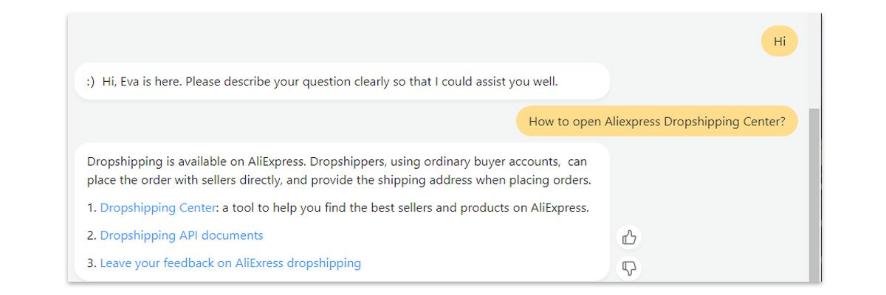The image size is (886, 295).
Task: Click the thumbs up icon
Action: tap(629, 237)
